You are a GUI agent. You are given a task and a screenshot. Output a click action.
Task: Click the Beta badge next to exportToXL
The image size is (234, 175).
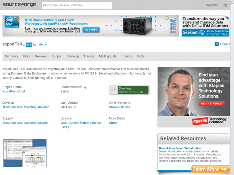point(29,45)
